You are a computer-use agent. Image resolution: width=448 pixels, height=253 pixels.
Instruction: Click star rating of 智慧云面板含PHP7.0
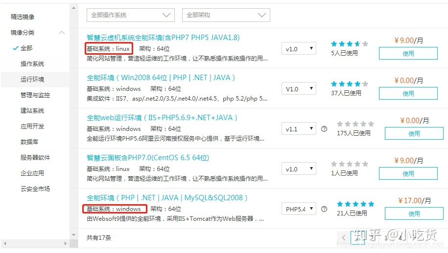tap(350, 164)
